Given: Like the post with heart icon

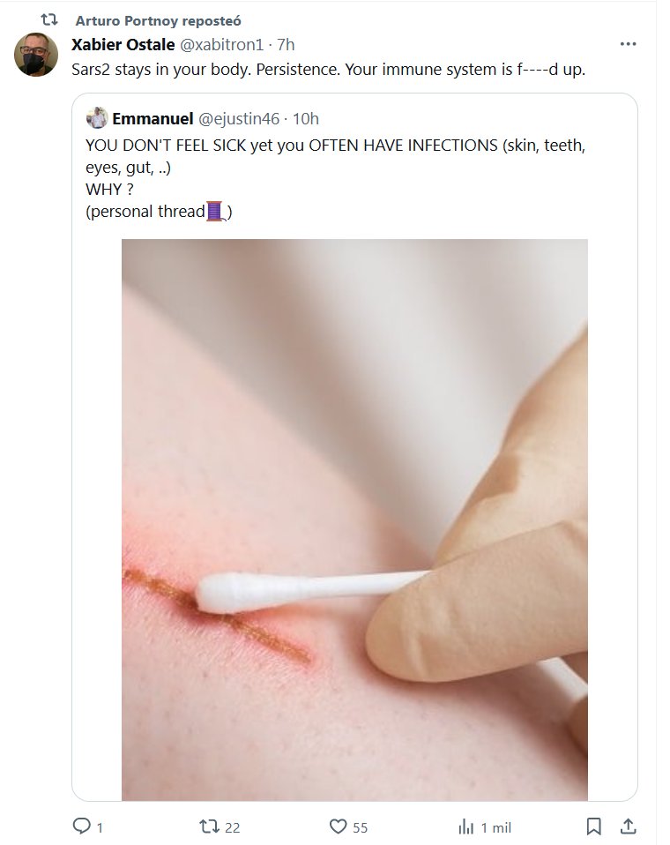Looking at the screenshot, I should [338, 826].
